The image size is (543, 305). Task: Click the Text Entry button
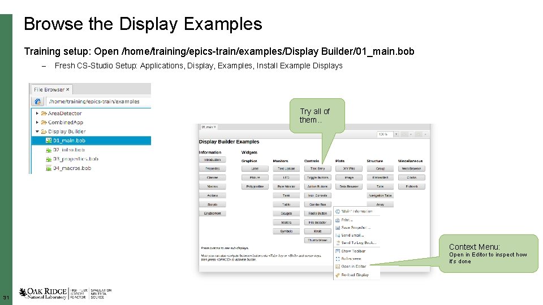317,169
